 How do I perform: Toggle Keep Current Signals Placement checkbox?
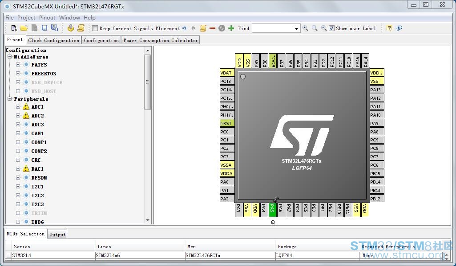click(x=95, y=28)
